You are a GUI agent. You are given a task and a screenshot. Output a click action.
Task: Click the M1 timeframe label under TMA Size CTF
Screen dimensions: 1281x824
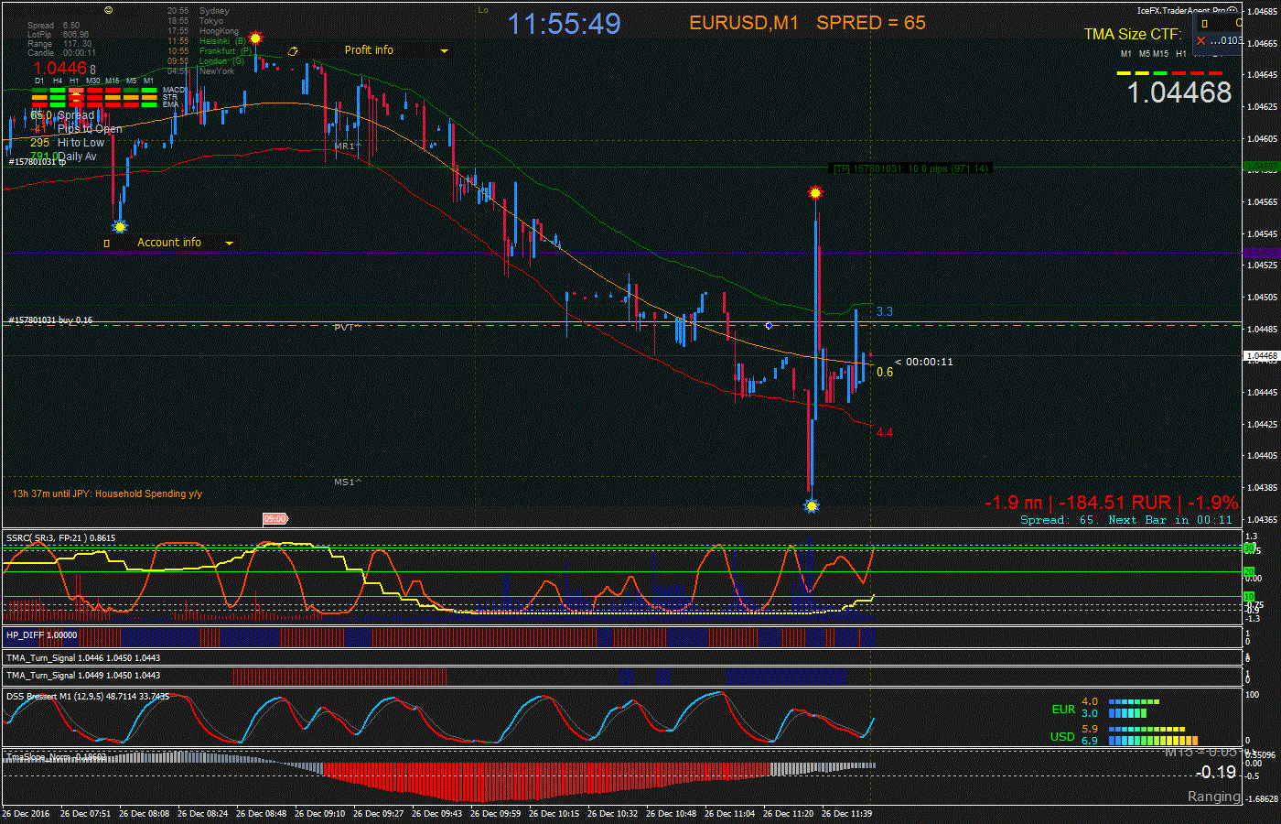pos(1126,54)
